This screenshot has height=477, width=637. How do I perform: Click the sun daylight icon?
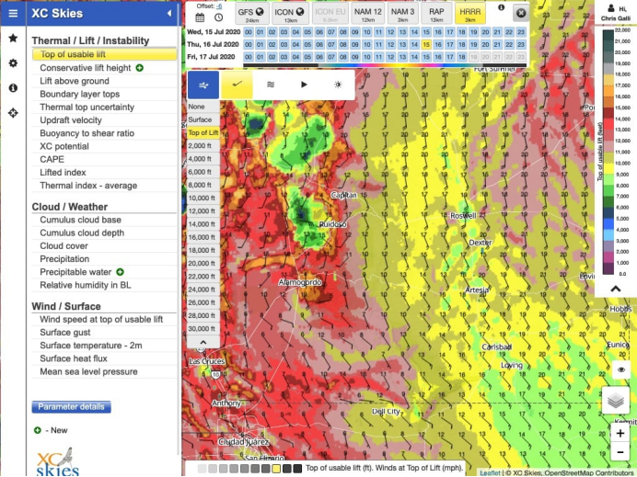(x=338, y=85)
